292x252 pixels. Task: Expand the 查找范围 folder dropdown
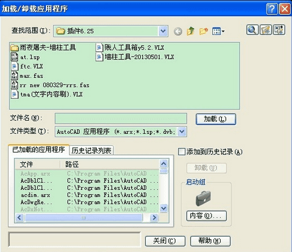click(163, 31)
